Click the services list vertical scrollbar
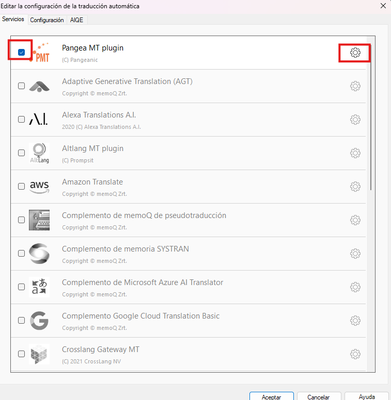Image resolution: width=391 pixels, height=400 pixels. pos(371,118)
